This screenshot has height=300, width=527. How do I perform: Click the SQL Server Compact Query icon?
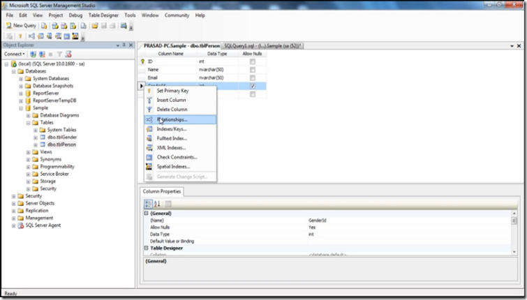[x=83, y=26]
